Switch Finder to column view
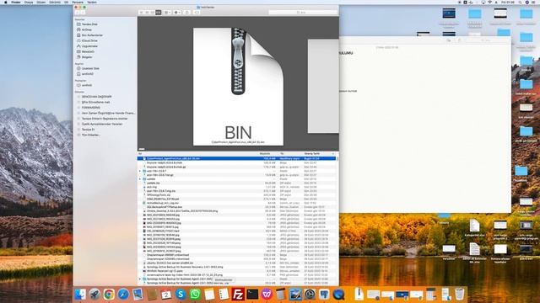540x303 pixels. pos(152,13)
